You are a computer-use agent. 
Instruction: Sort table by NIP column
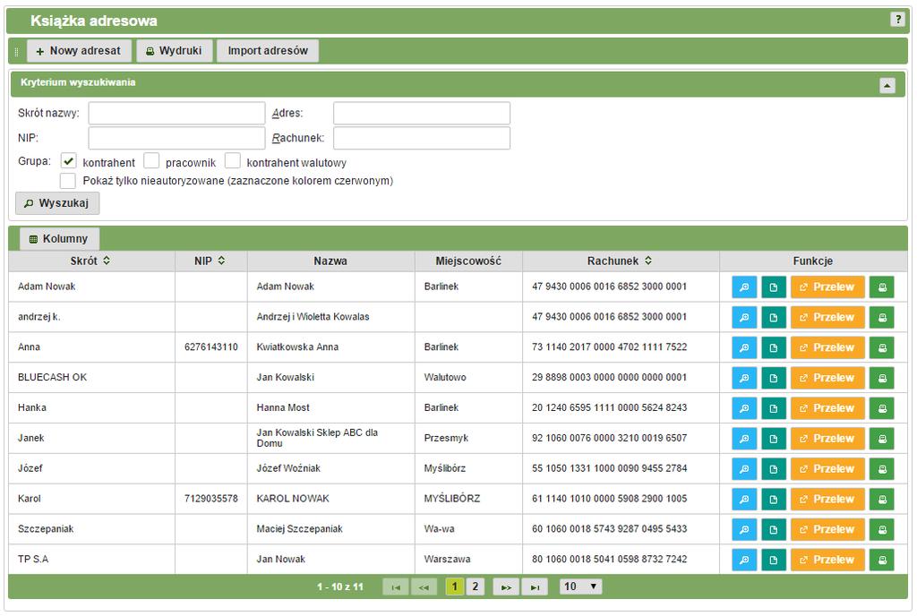(x=222, y=261)
